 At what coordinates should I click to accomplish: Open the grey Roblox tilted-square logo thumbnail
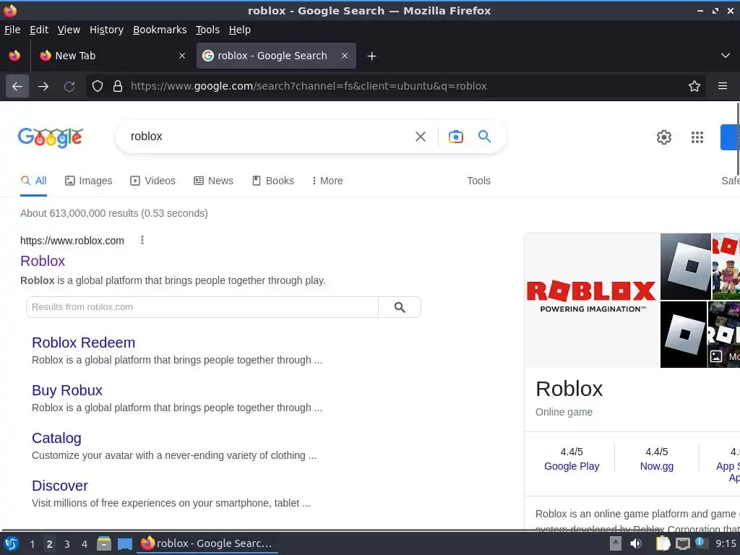tap(685, 267)
